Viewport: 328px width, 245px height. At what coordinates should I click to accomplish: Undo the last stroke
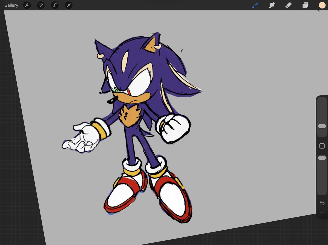[322, 203]
